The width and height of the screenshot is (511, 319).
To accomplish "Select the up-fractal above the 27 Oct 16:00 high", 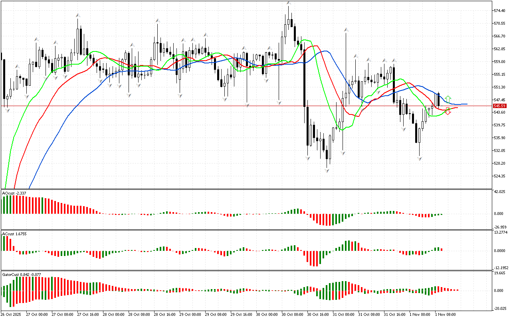I will click(x=77, y=15).
